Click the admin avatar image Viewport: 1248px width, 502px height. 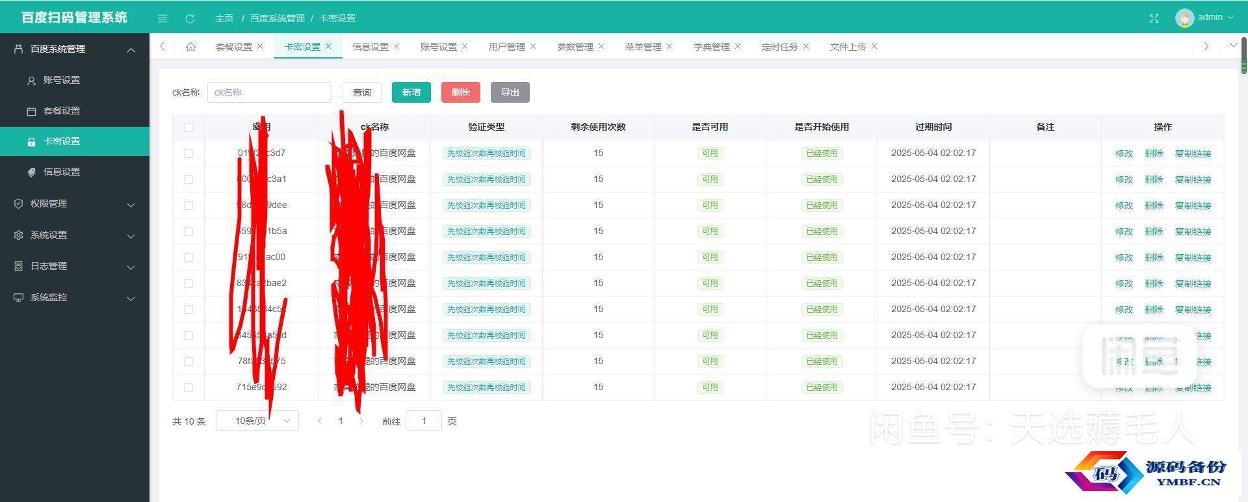pyautogui.click(x=1184, y=18)
